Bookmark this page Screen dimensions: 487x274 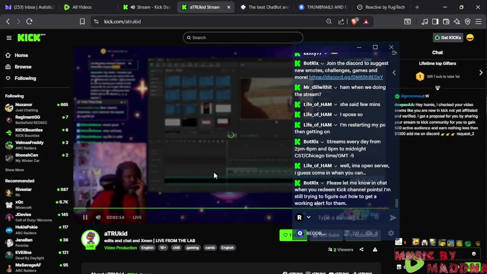click(82, 22)
